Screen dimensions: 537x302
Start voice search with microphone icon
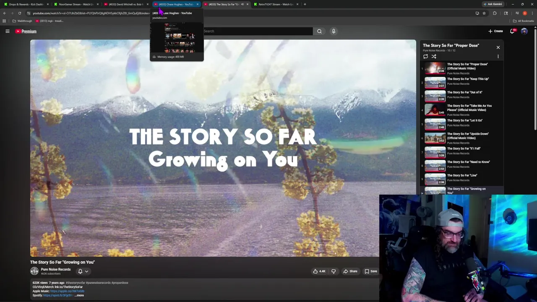coord(334,31)
